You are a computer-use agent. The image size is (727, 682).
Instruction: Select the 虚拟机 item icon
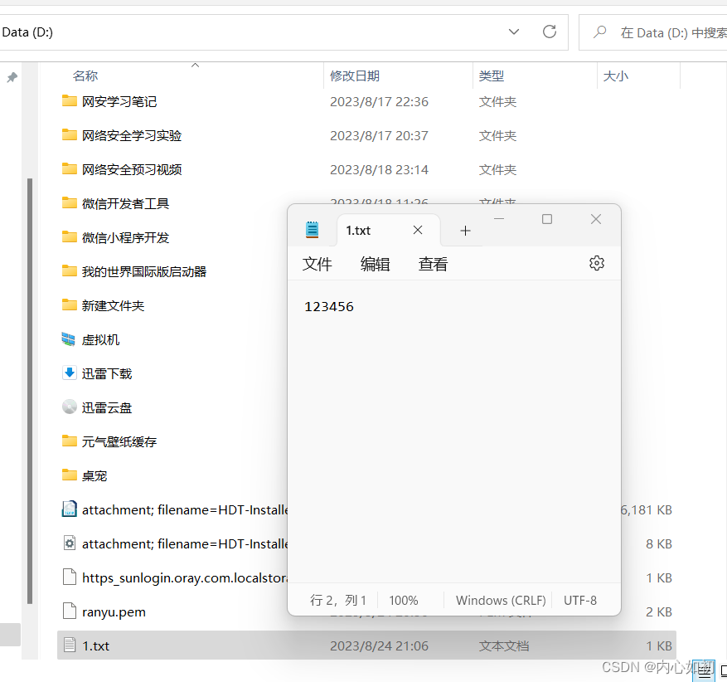(x=69, y=339)
